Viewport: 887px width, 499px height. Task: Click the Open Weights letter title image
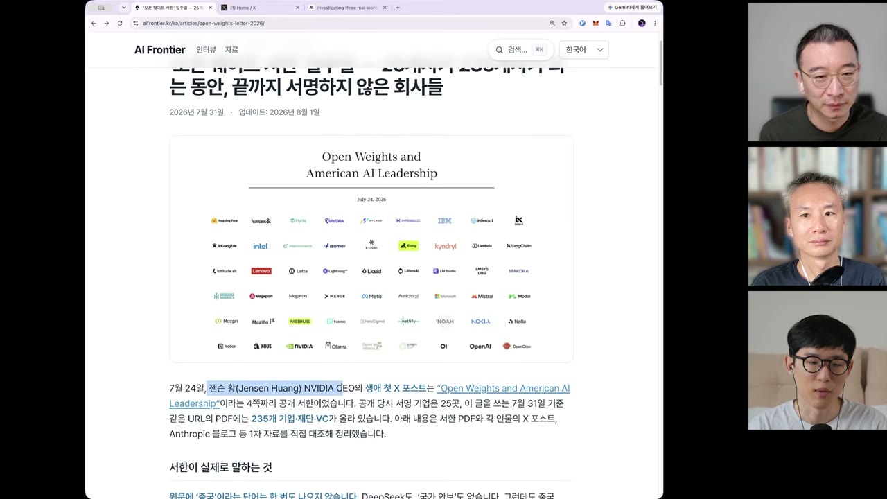point(371,165)
